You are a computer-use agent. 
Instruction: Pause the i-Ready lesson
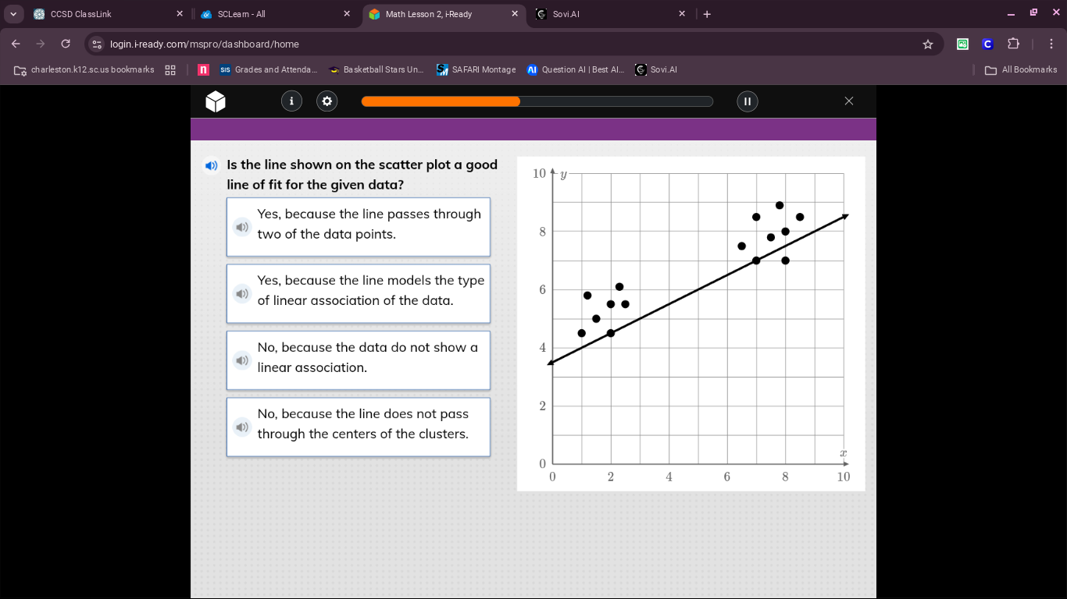[x=747, y=101]
